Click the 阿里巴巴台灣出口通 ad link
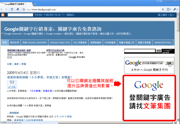Image resolution: width=180 pixels, height=124 pixels. coord(55,50)
